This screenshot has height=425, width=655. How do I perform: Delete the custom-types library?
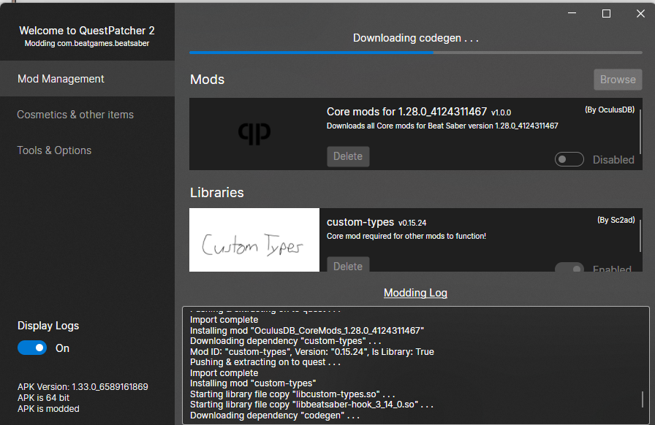coord(348,264)
